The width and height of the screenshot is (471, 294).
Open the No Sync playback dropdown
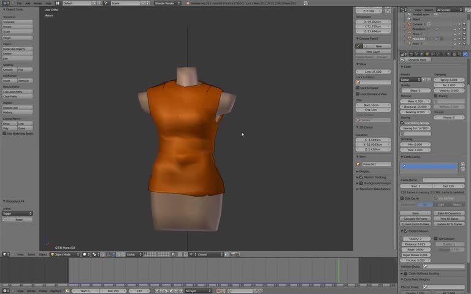pyautogui.click(x=198, y=291)
